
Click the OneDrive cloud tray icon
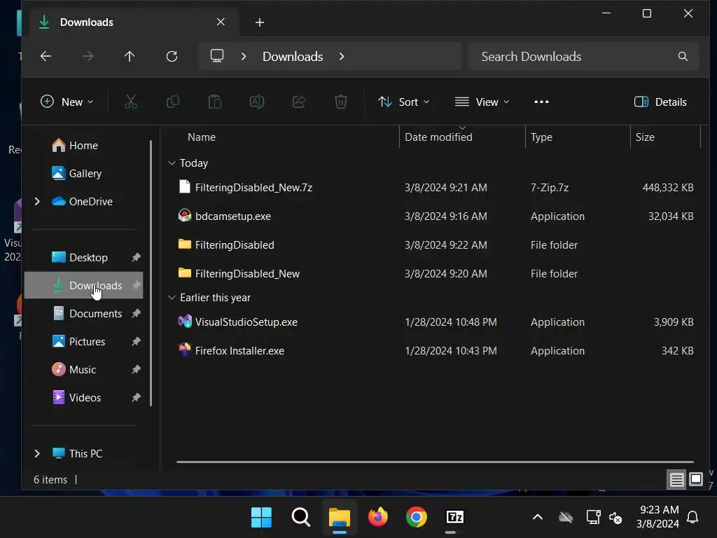(566, 518)
